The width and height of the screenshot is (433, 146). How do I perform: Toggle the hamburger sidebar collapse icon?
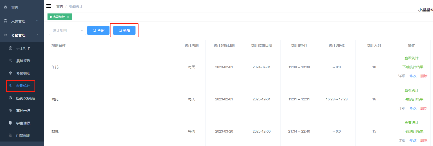click(49, 6)
